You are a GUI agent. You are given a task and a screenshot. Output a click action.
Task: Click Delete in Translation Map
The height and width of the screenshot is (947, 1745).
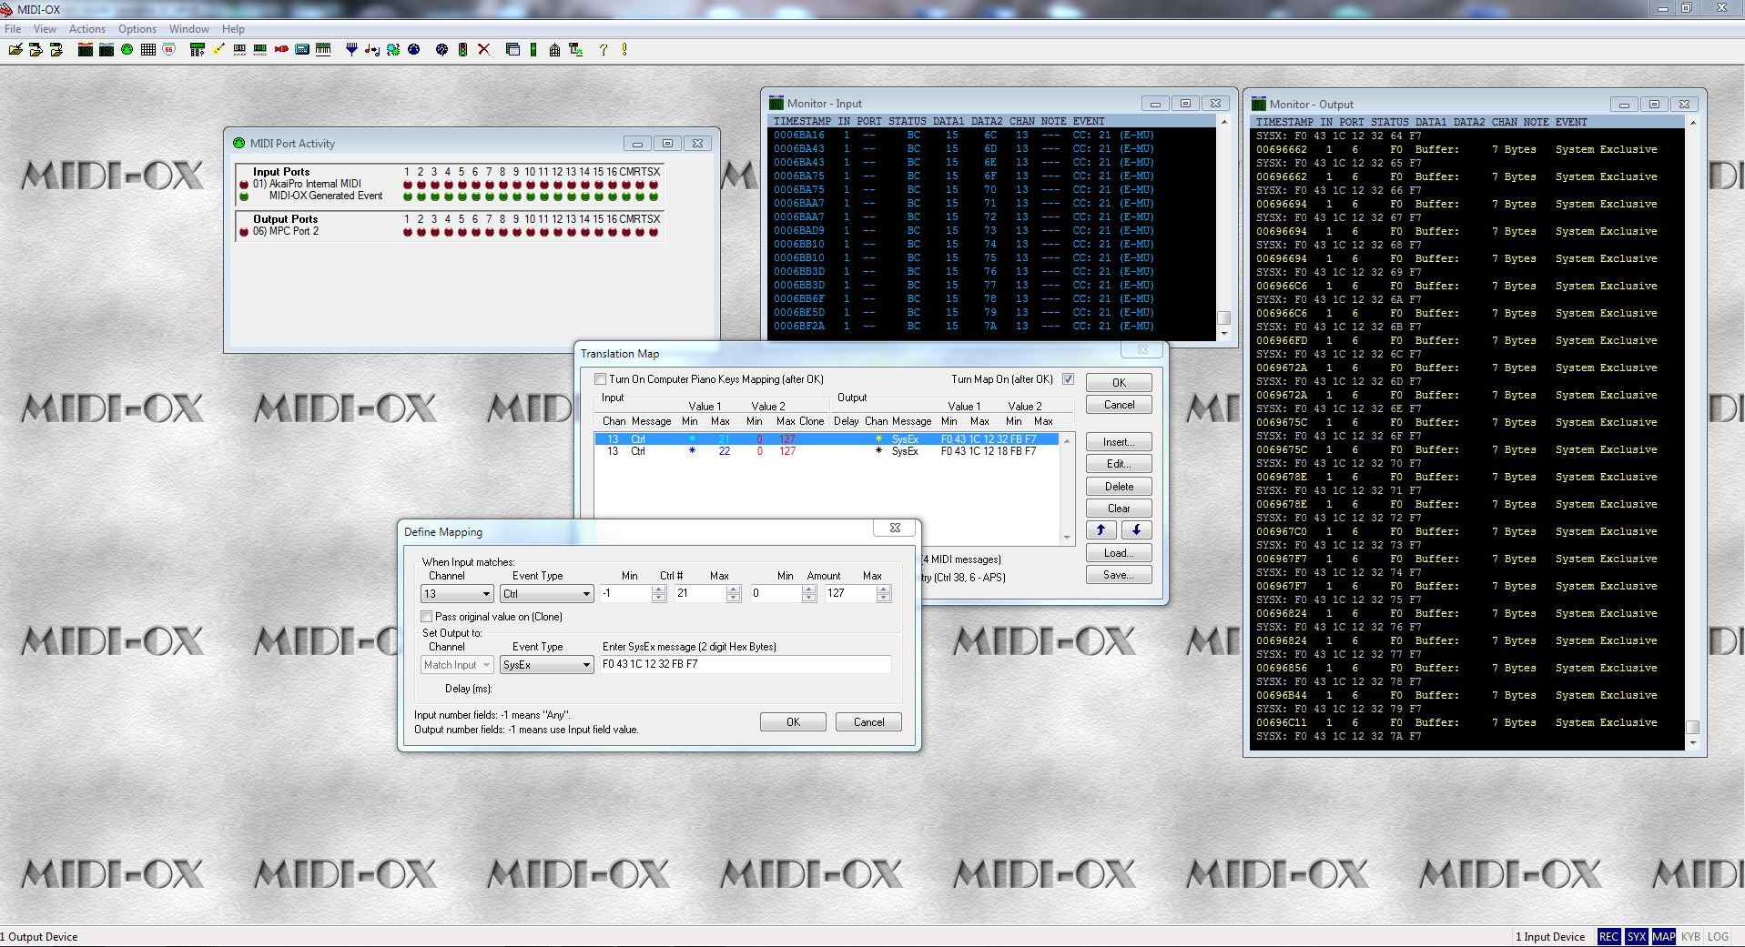(1119, 487)
